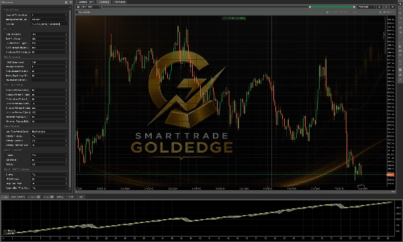Click the orange current price label on axis

click(x=390, y=175)
